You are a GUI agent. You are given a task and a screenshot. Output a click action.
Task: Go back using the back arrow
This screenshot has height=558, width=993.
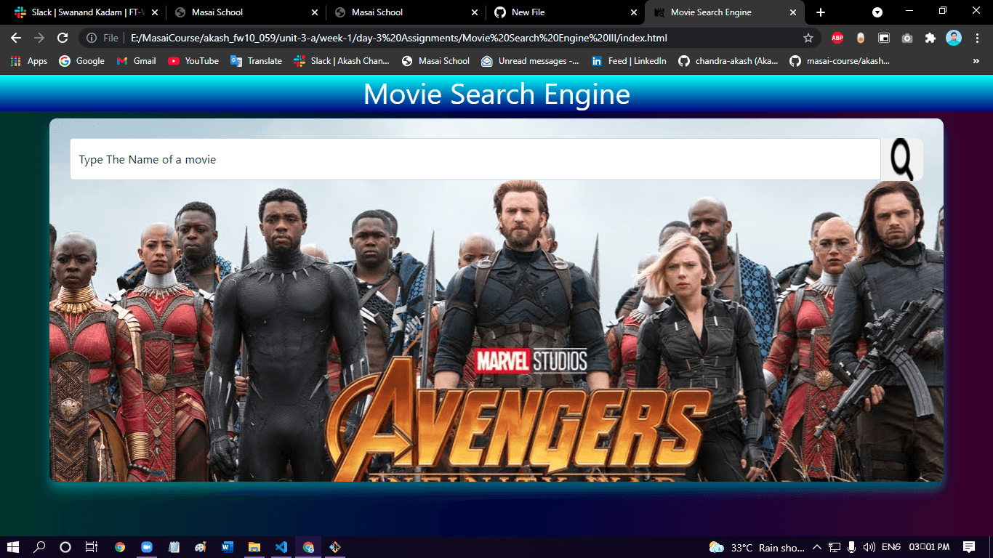(16, 38)
